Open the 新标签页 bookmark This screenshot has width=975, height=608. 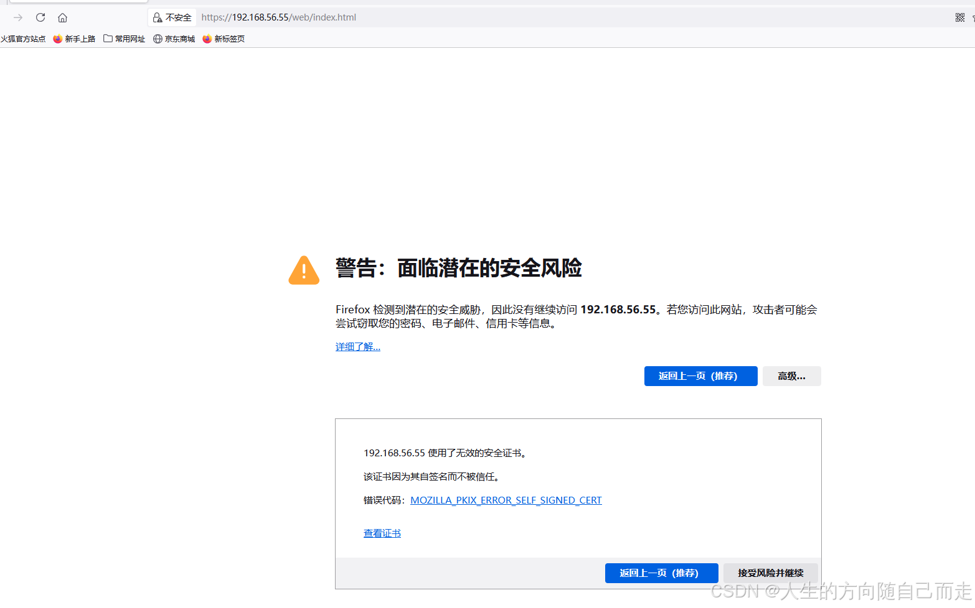click(x=224, y=39)
